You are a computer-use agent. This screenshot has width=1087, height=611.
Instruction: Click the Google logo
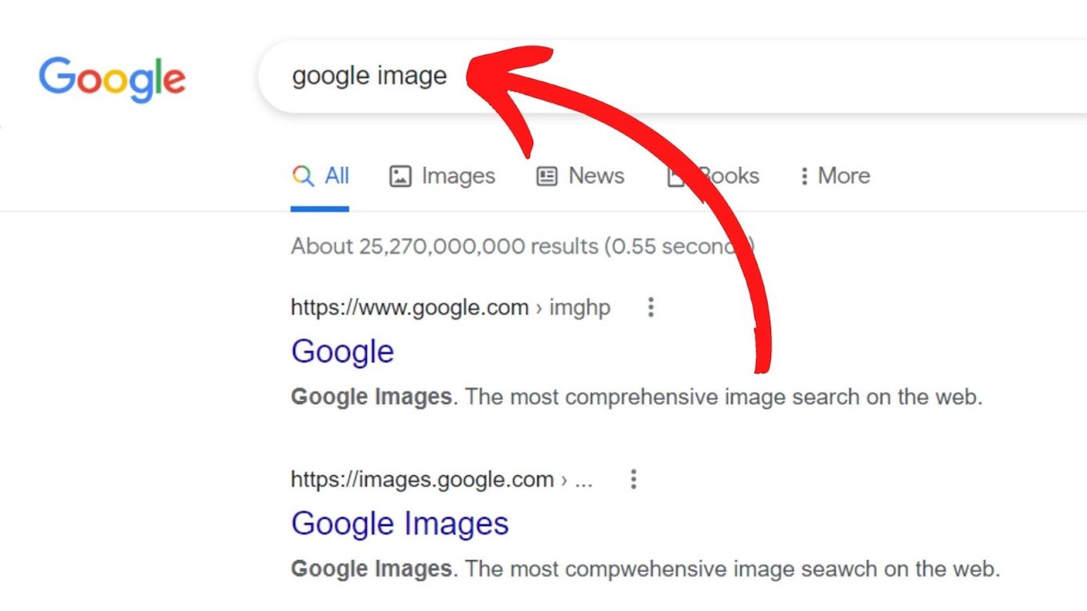click(x=111, y=78)
